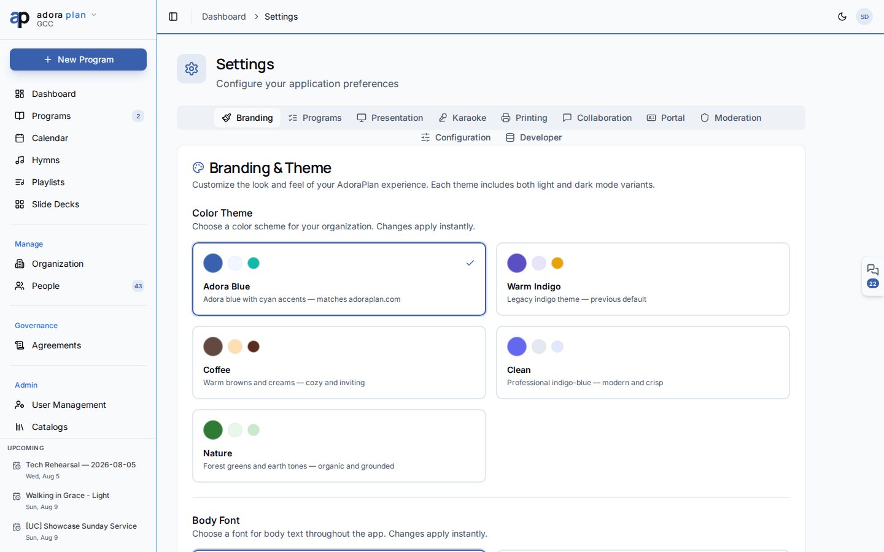The image size is (884, 552).
Task: Open Agreements under Governance
Action: coord(78,345)
